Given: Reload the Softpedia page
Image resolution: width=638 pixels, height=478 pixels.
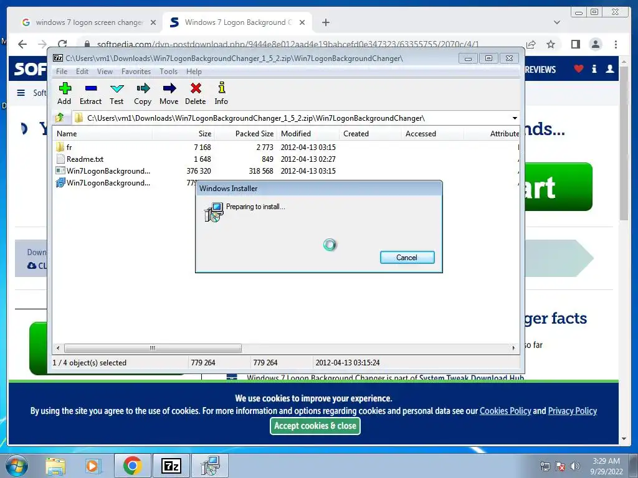Looking at the screenshot, I should click(62, 44).
